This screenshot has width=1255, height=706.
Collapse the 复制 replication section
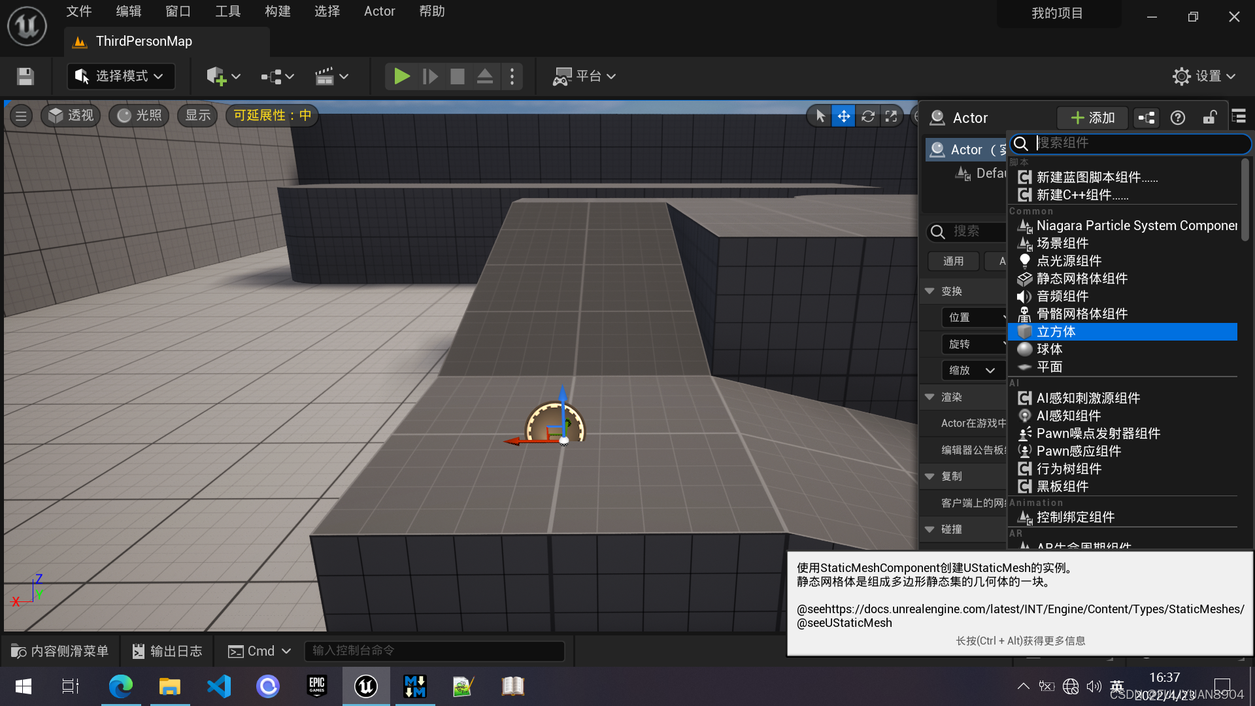coord(929,477)
